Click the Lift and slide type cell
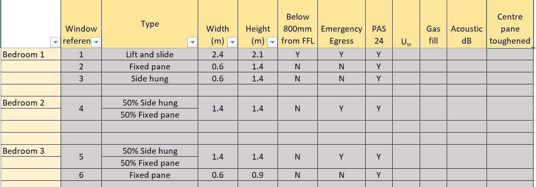Viewport: 536px width, 187px height. click(150, 54)
